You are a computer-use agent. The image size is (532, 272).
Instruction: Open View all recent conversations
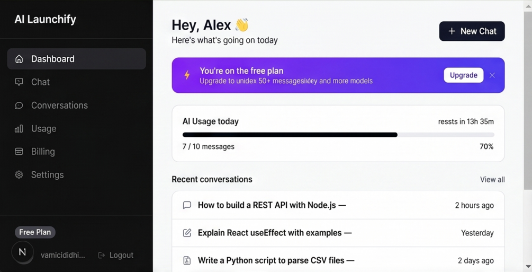pos(492,180)
